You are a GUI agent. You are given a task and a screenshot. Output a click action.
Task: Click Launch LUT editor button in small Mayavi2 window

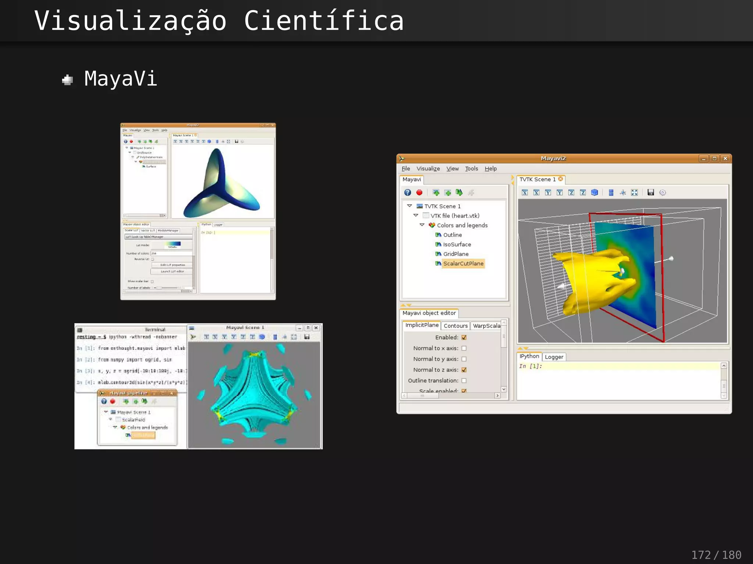coord(172,271)
